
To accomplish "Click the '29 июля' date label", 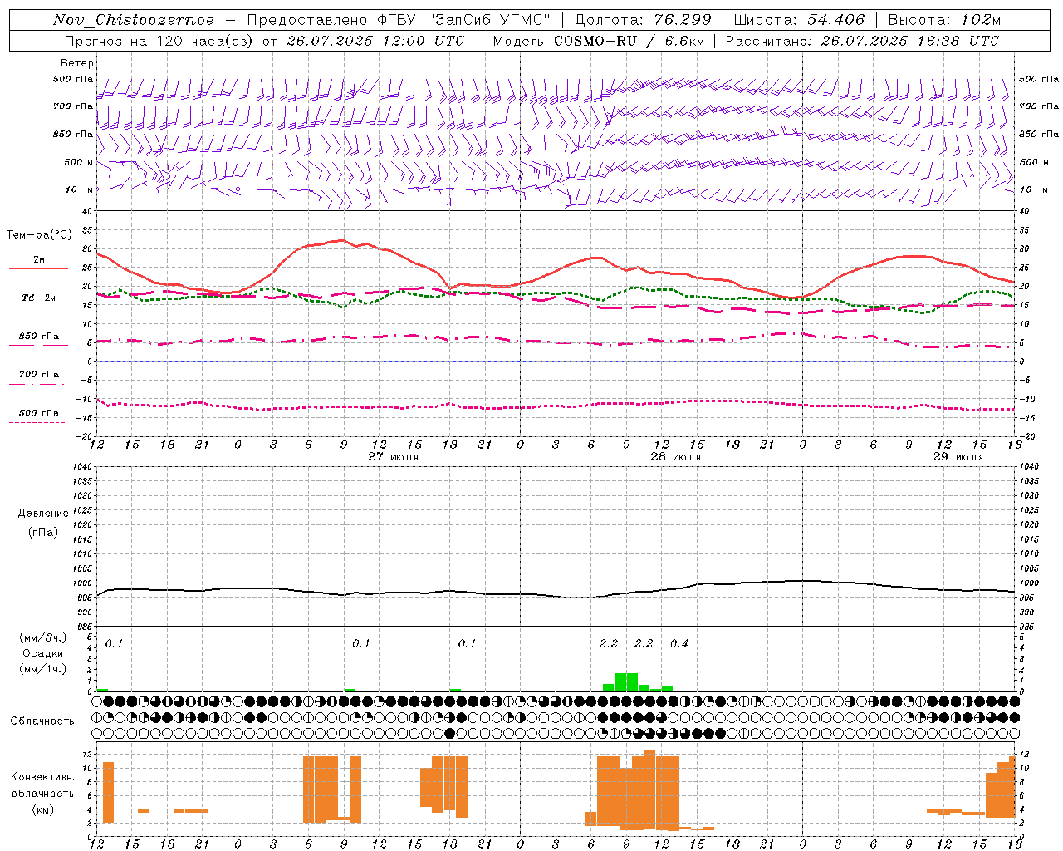I will (x=958, y=457).
